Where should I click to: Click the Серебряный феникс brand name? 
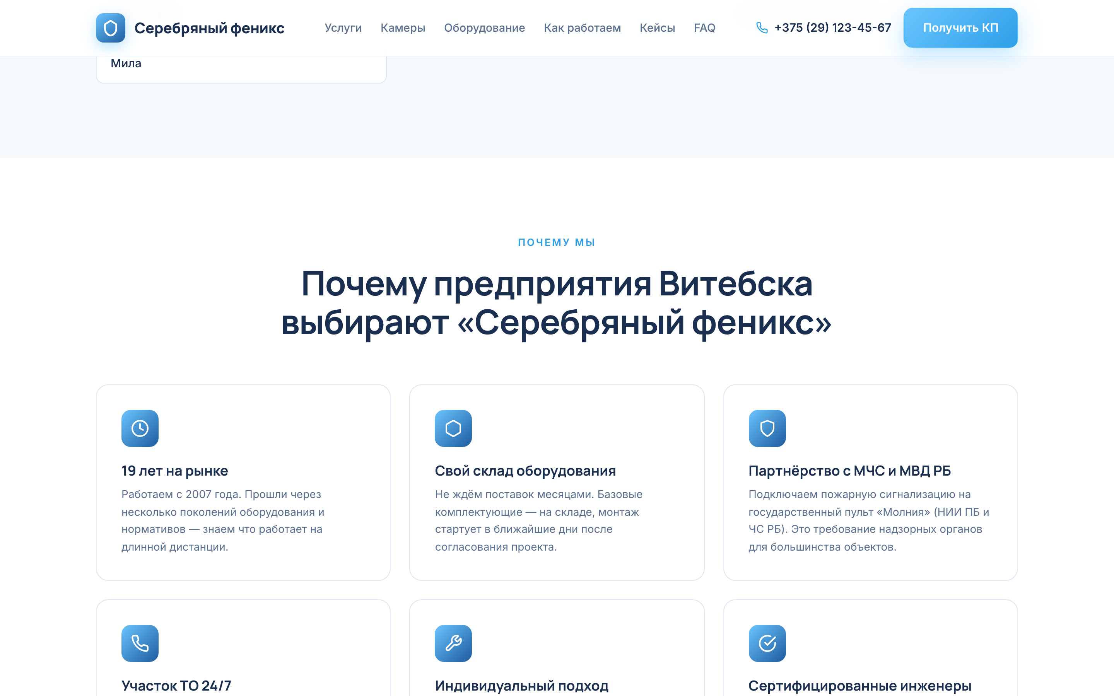pyautogui.click(x=209, y=28)
